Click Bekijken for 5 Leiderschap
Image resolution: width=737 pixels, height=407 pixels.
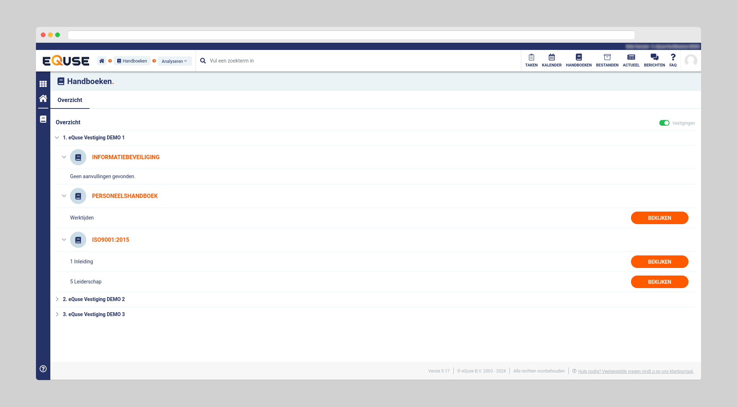click(x=659, y=282)
